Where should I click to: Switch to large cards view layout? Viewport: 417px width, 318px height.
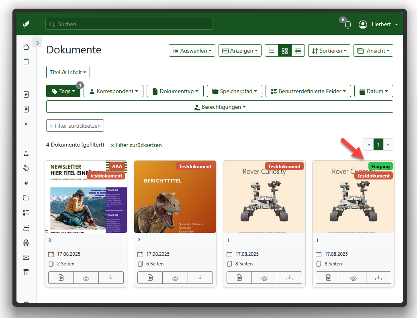coord(298,51)
